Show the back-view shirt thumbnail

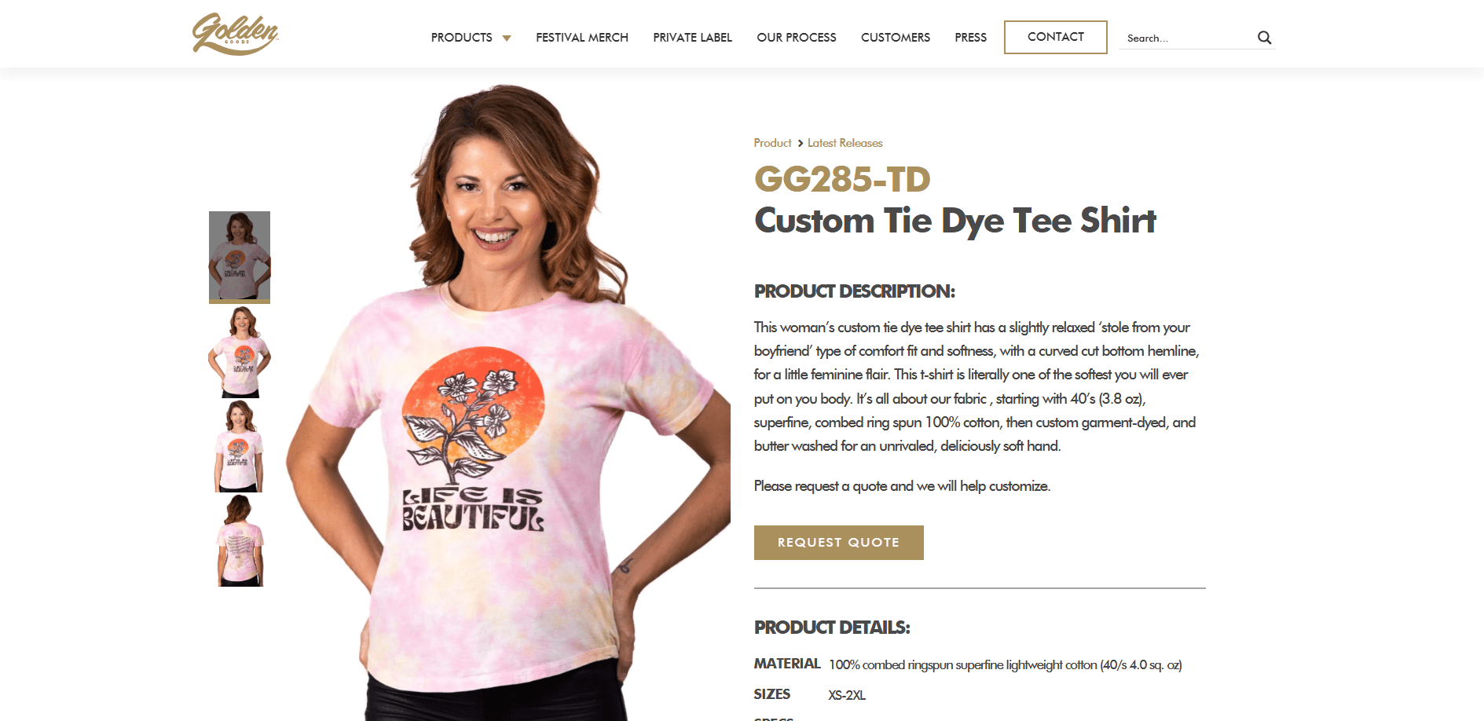point(240,541)
